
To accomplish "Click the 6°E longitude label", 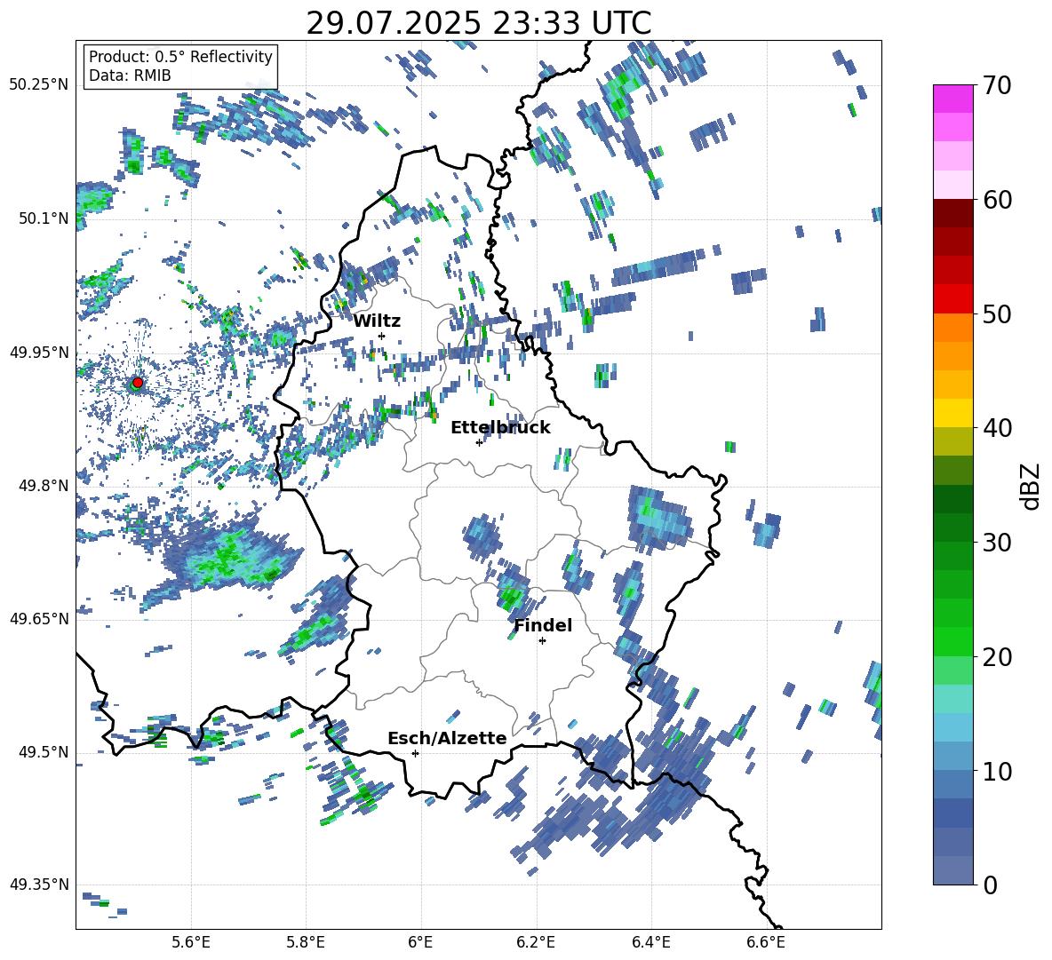I will coord(420,942).
